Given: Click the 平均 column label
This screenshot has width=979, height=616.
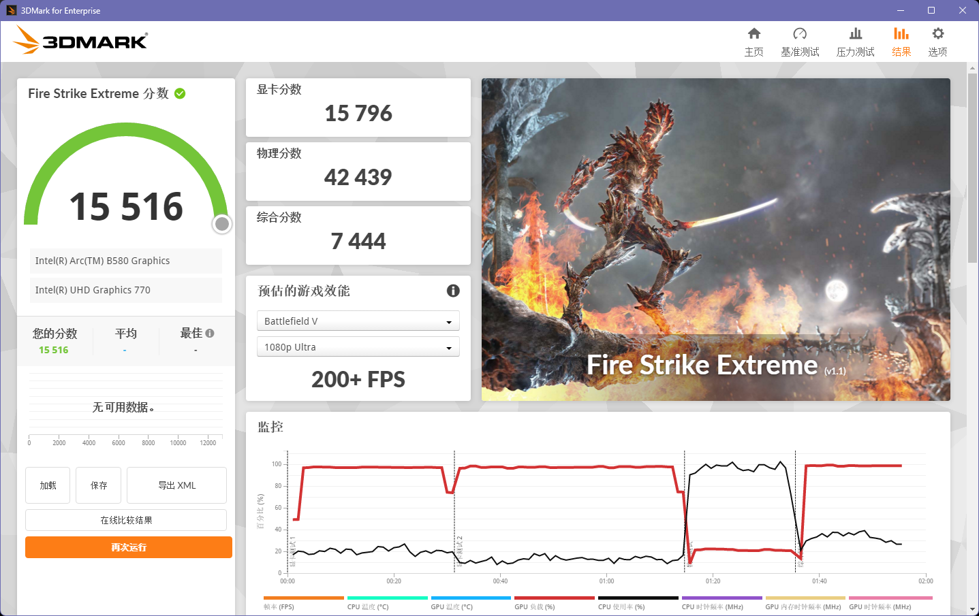Looking at the screenshot, I should point(126,333).
